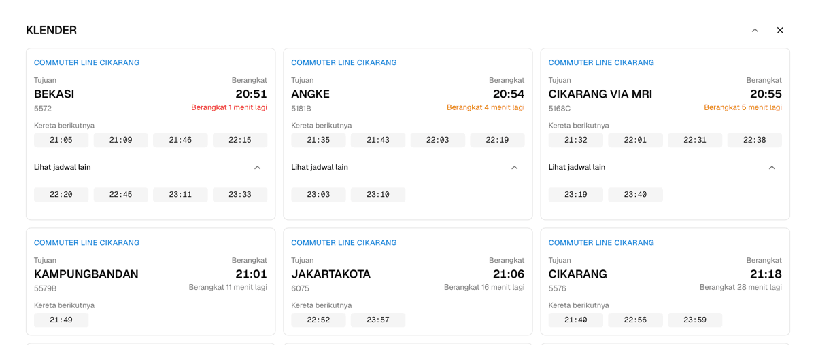Click the KLENDER station heading

(51, 31)
